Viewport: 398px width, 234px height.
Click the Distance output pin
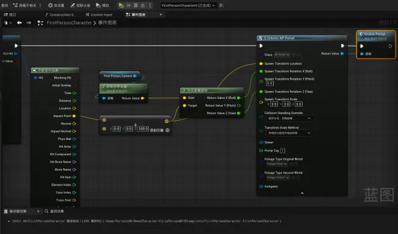[74, 101]
